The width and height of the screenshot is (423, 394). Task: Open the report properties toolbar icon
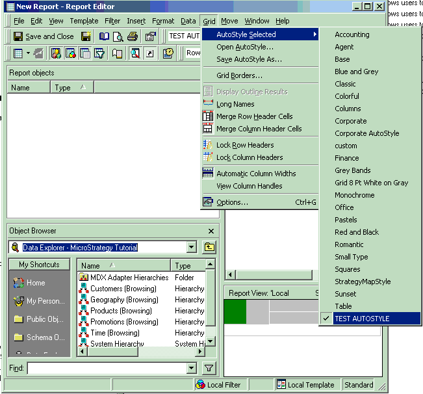(151, 36)
